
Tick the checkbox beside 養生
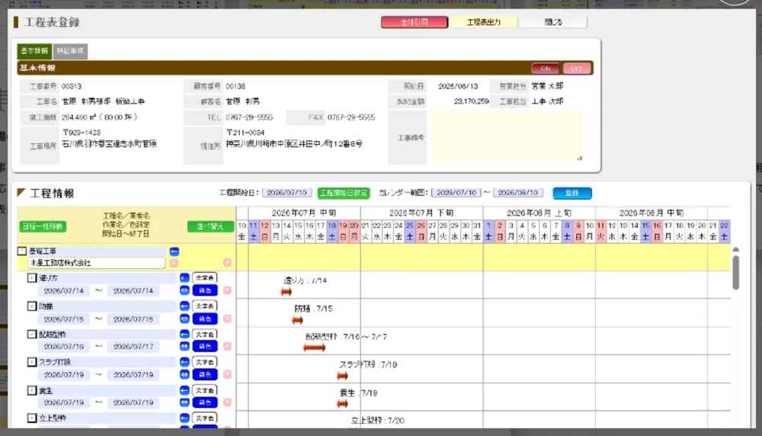point(31,390)
